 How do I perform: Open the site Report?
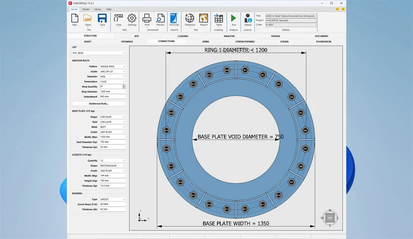[x=204, y=20]
